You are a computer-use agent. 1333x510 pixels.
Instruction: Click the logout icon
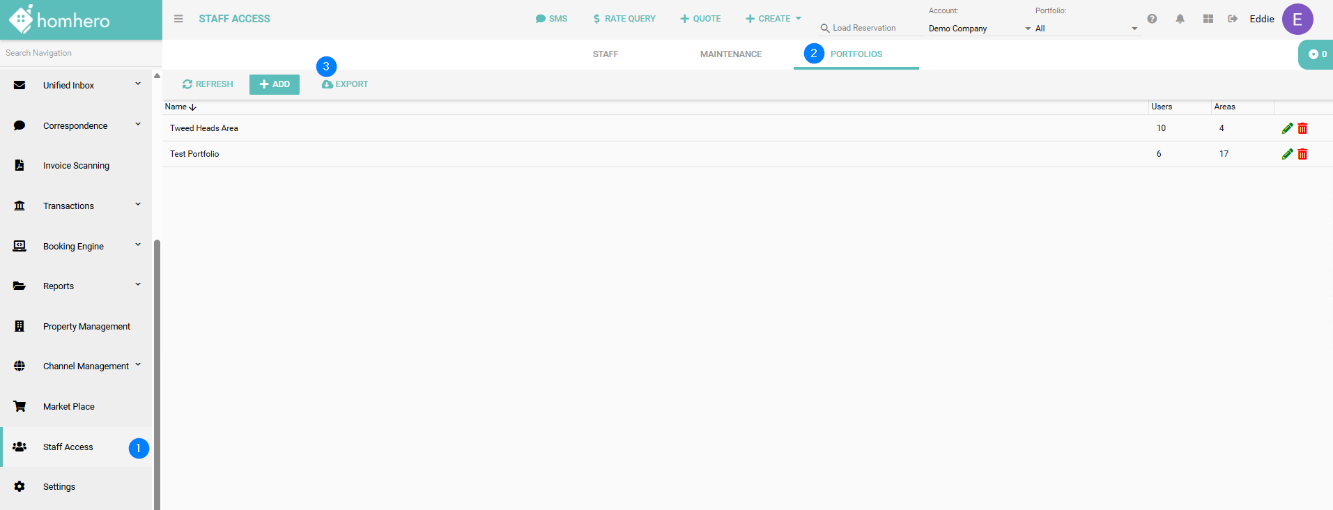pyautogui.click(x=1233, y=19)
